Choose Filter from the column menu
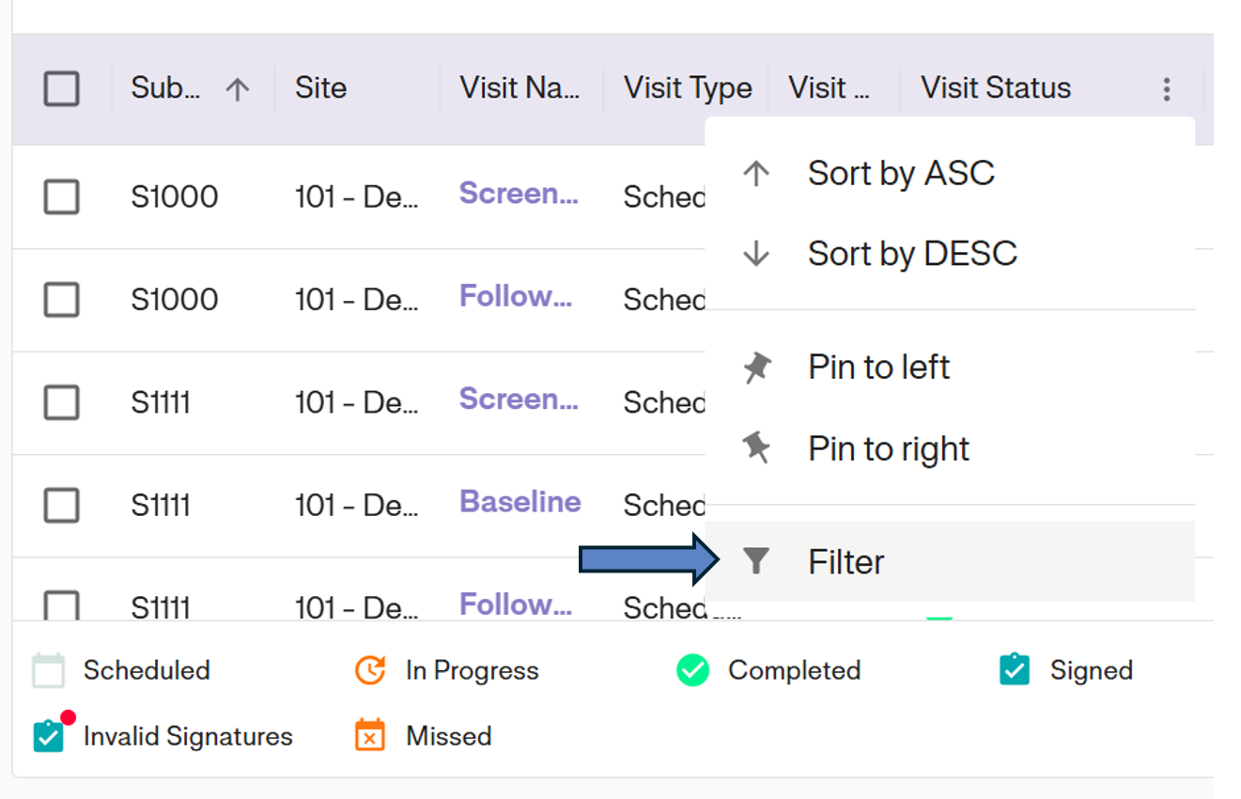Image resolution: width=1241 pixels, height=799 pixels. (x=845, y=560)
